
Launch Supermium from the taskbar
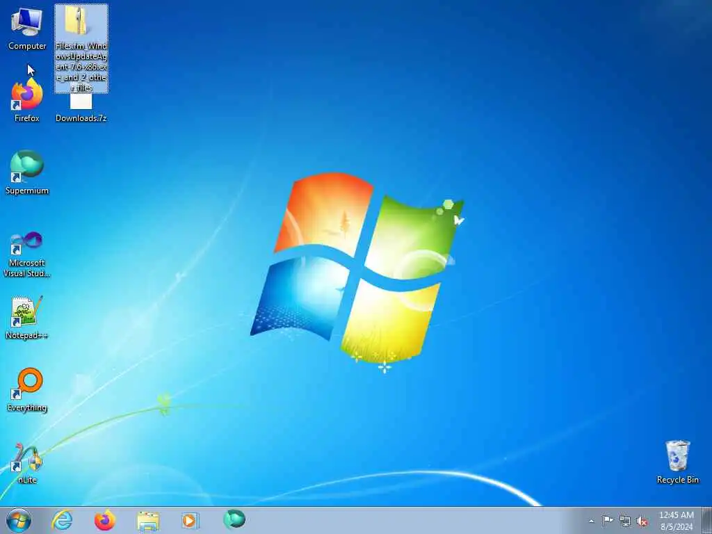[234, 519]
